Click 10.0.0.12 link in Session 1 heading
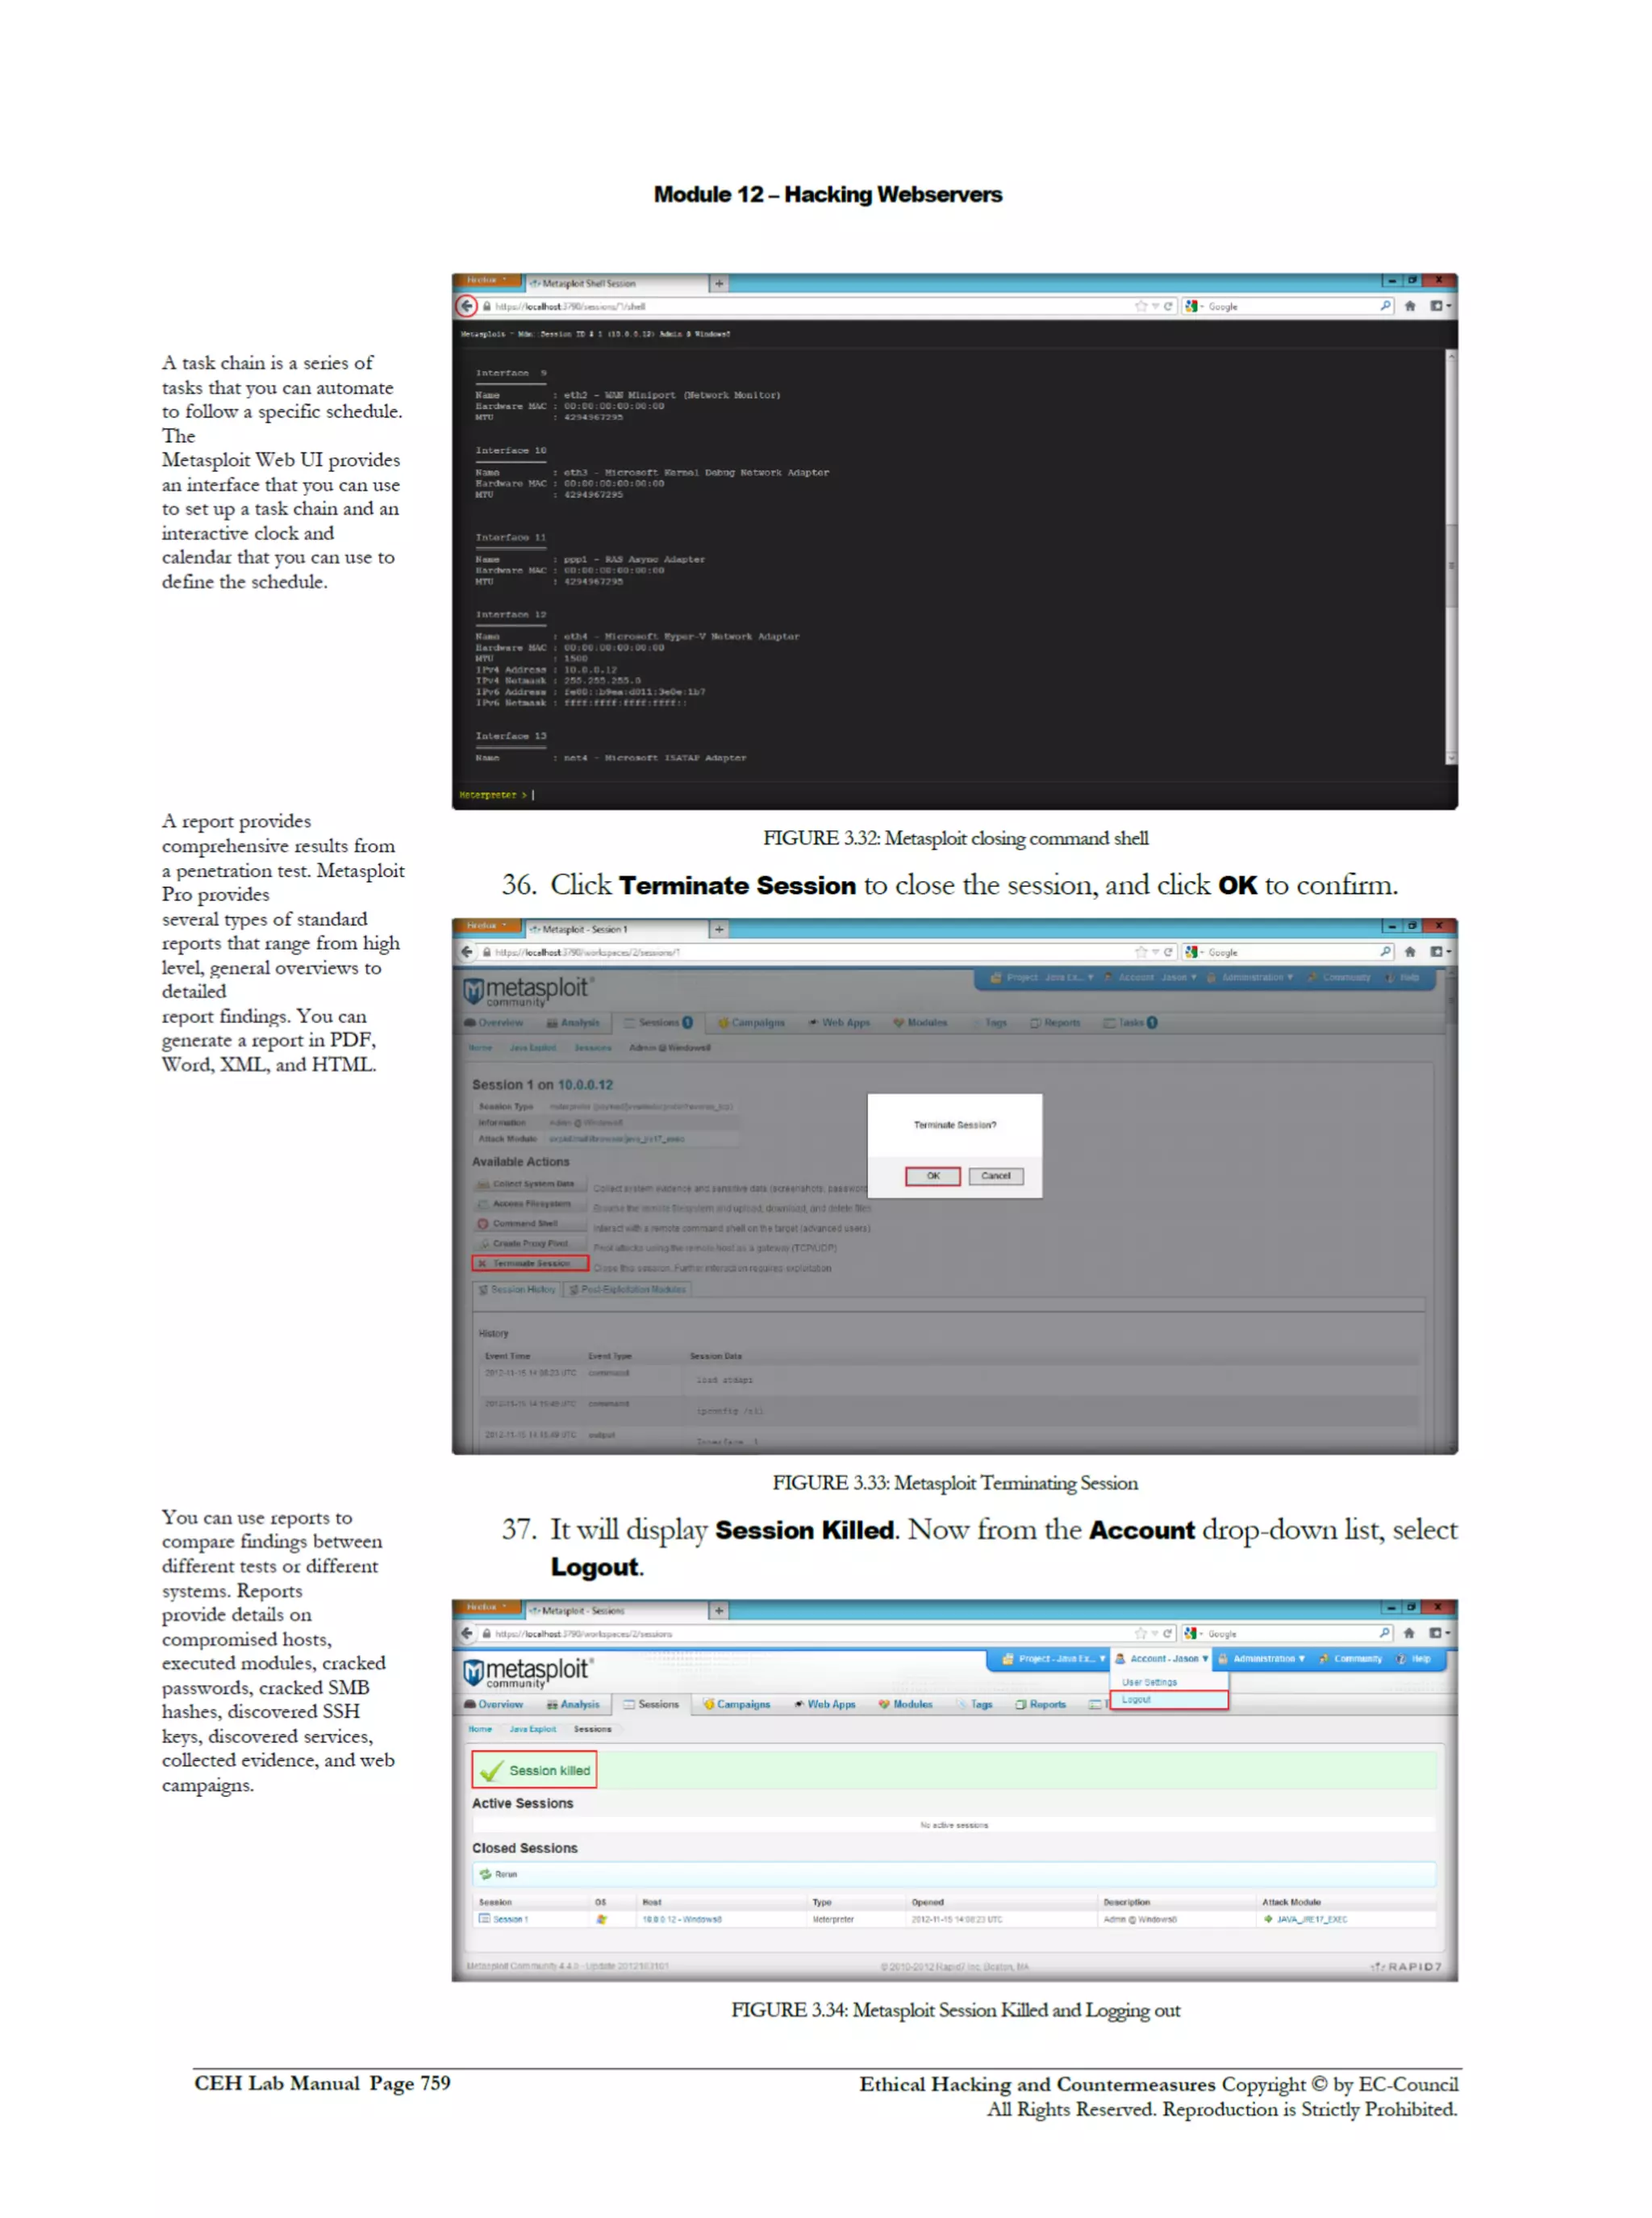Viewport: 1652px width, 2218px height. pos(585,1085)
